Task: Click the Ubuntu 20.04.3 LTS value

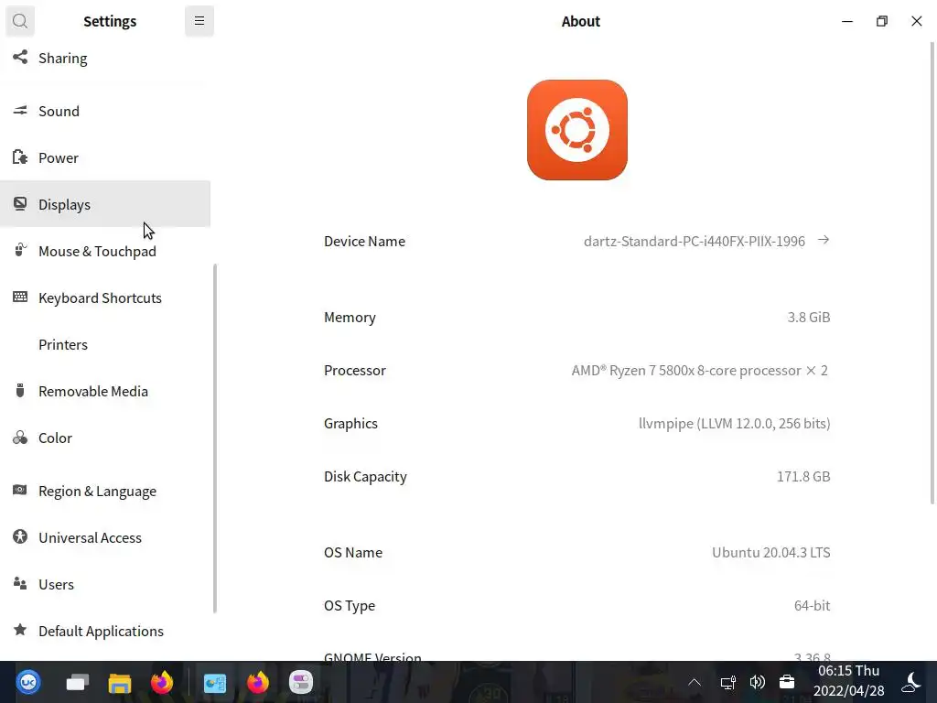Action: coord(770,552)
